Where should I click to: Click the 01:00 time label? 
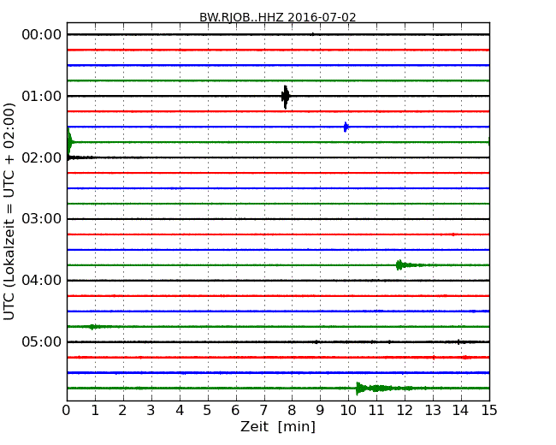tap(42, 96)
